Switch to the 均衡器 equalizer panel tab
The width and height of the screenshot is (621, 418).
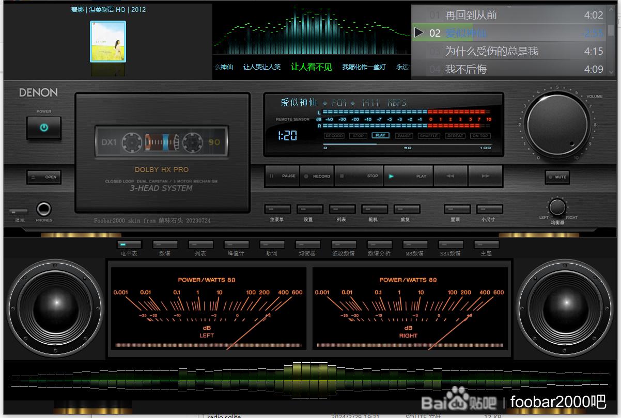307,245
